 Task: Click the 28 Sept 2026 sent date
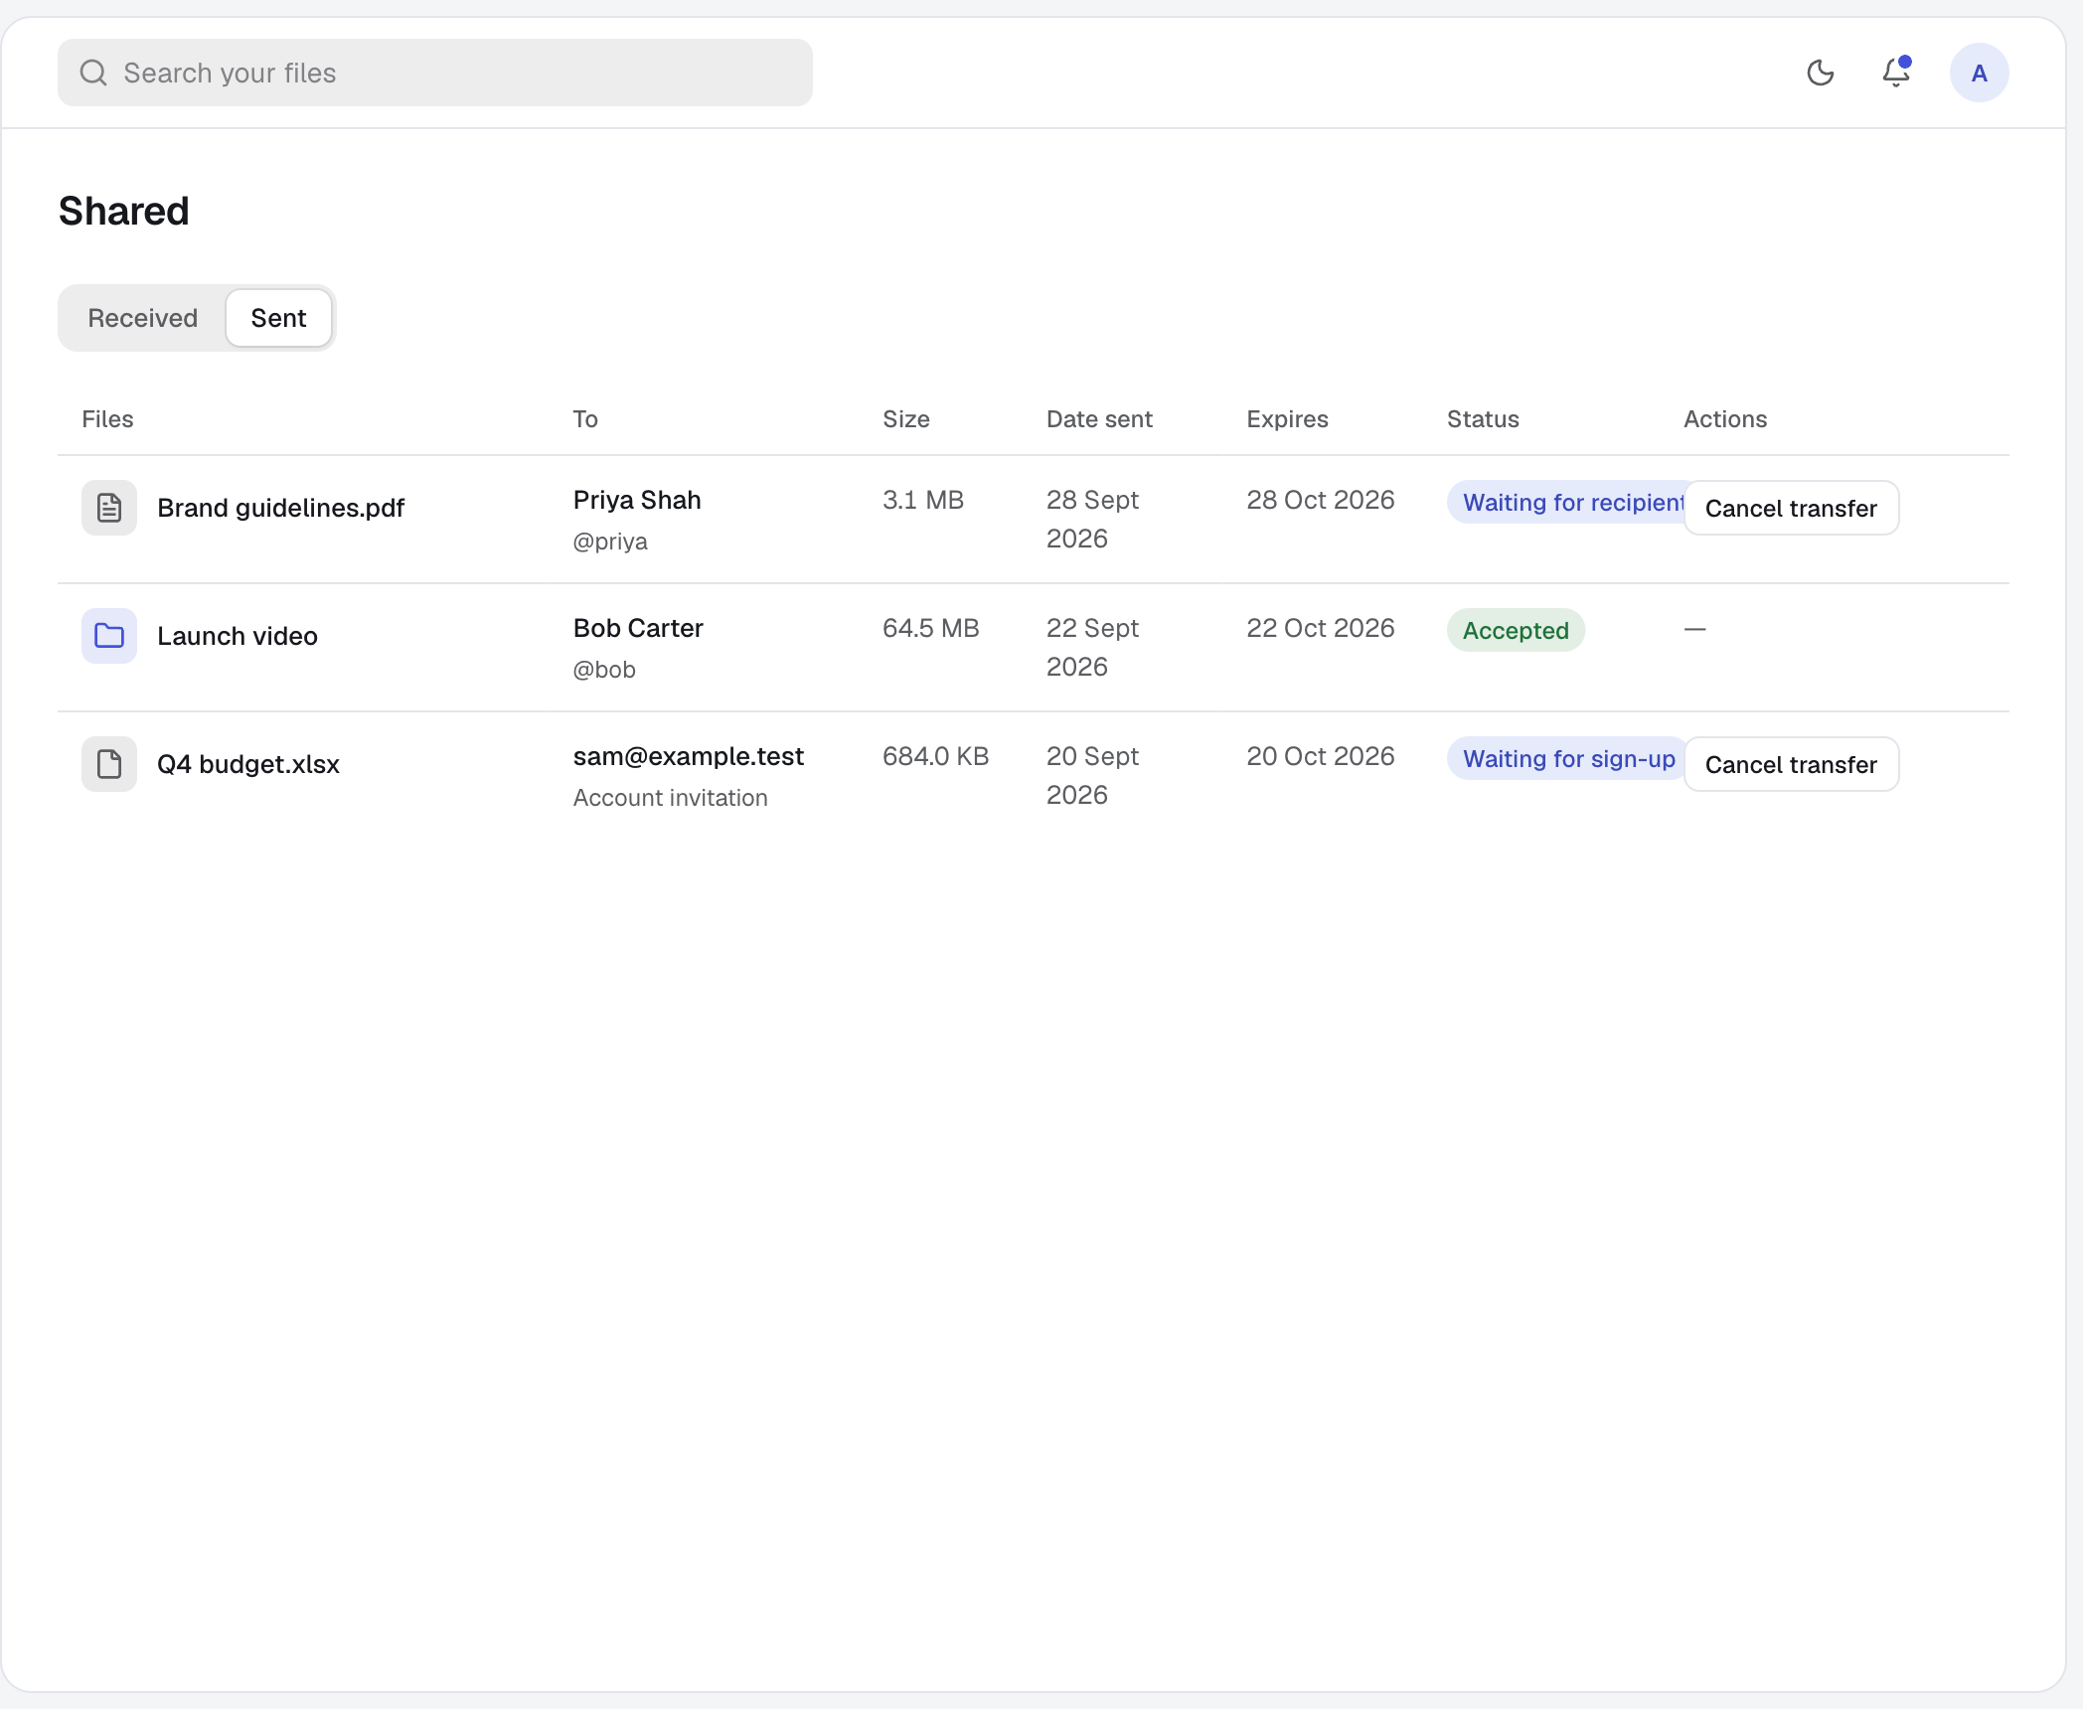[1092, 519]
